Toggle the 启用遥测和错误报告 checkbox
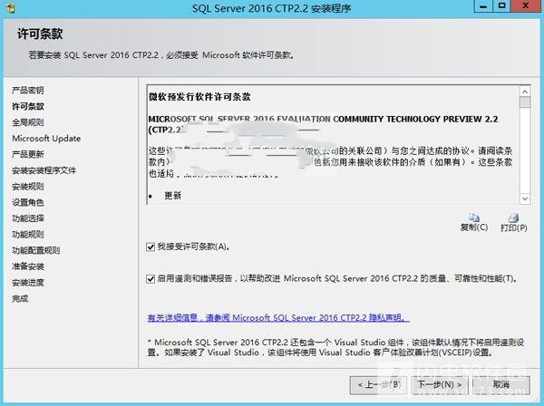 (151, 279)
